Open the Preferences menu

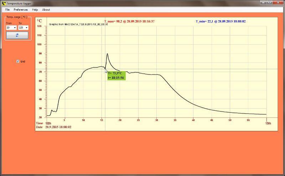[21, 10]
